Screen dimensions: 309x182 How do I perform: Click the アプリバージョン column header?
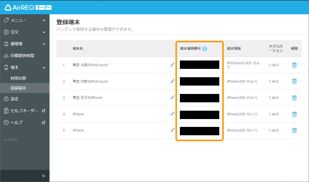[275, 49]
